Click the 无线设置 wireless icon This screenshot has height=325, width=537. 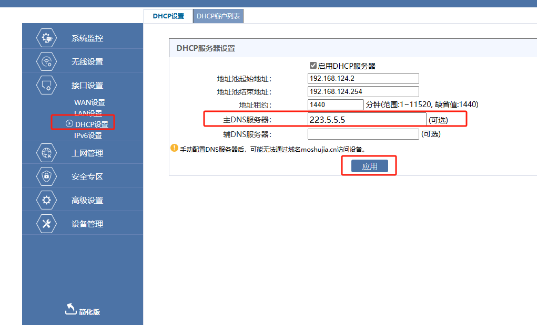[x=47, y=61]
